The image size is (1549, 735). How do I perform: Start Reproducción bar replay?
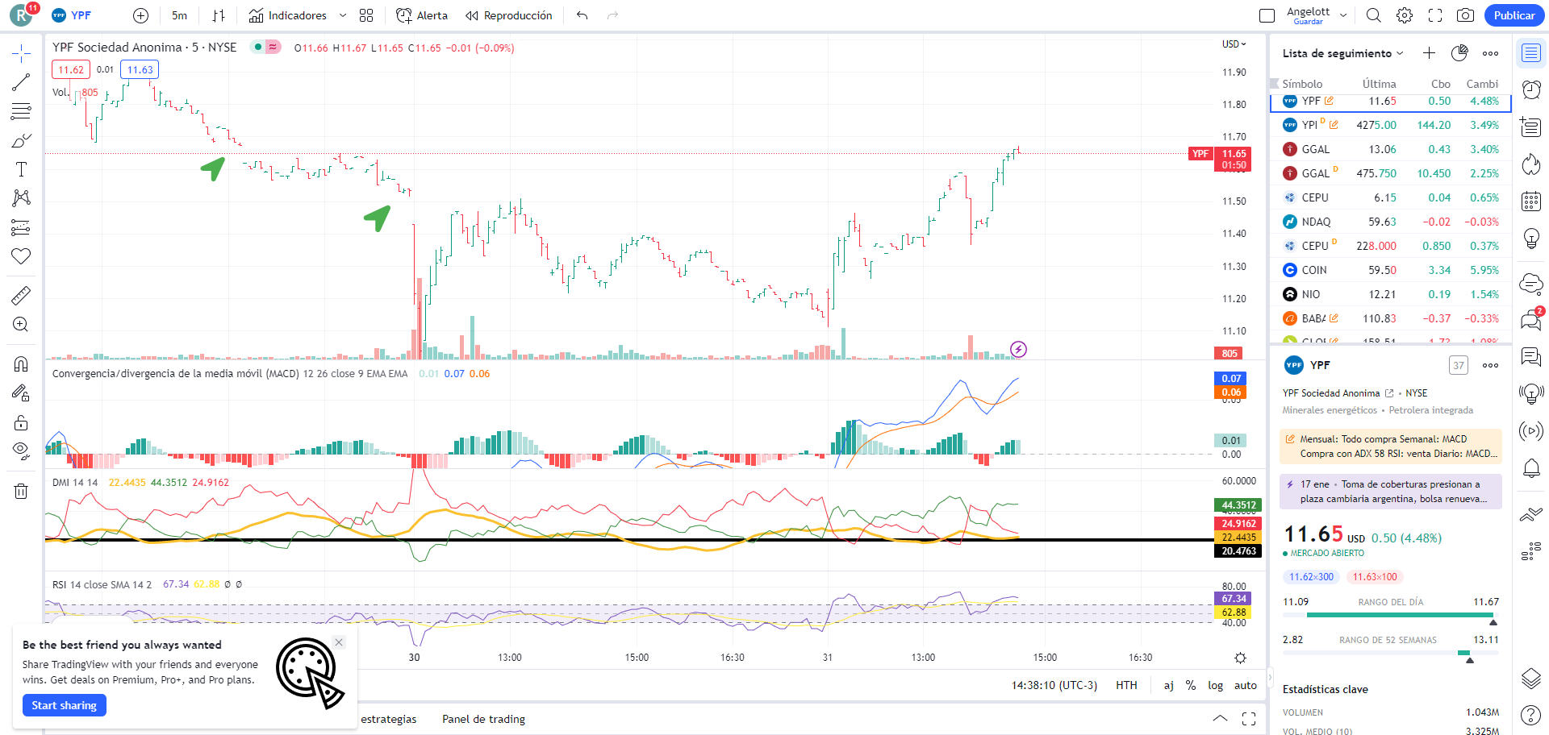click(509, 15)
